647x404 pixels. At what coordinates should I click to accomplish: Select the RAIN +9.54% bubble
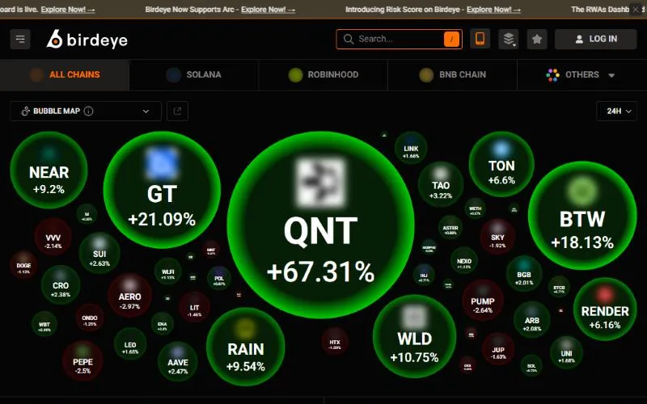point(246,347)
